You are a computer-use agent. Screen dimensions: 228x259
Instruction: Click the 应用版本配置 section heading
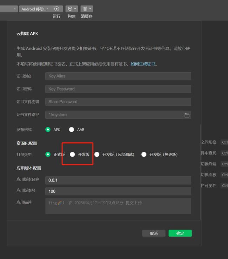pos(29,168)
